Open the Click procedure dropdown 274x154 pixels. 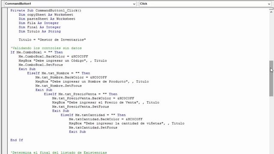coord(205,4)
